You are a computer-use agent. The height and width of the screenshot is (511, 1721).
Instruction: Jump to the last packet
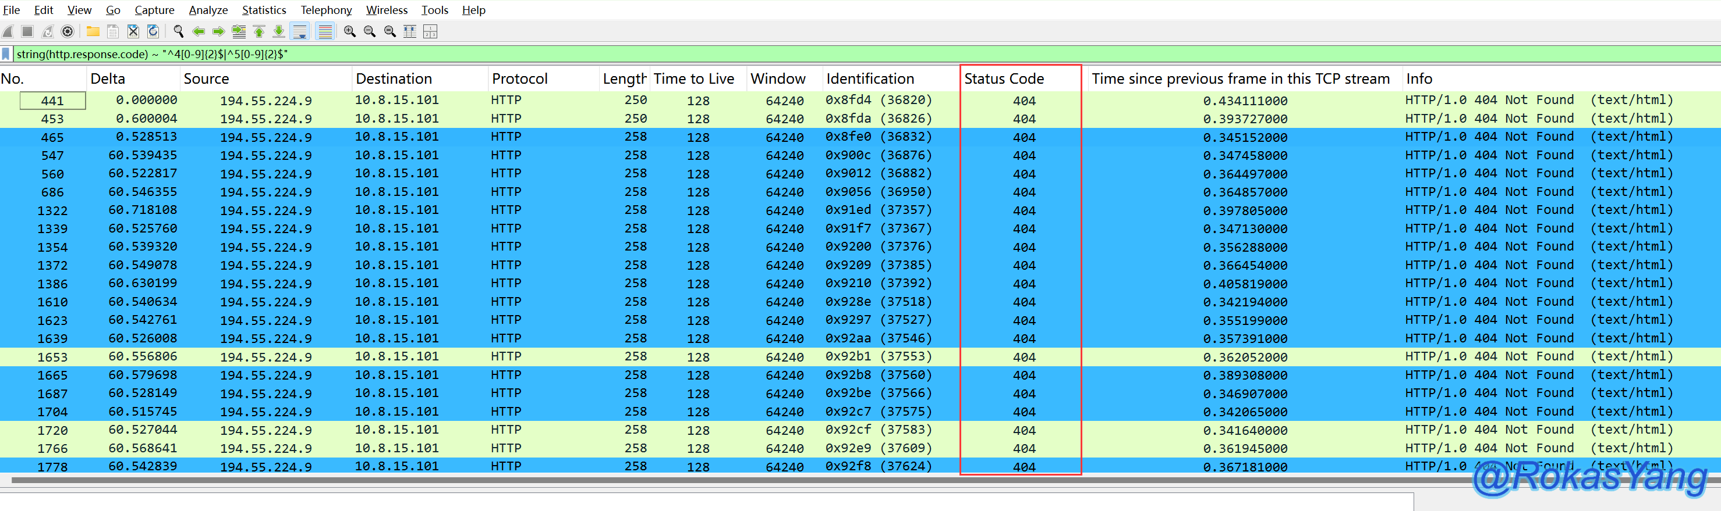279,31
